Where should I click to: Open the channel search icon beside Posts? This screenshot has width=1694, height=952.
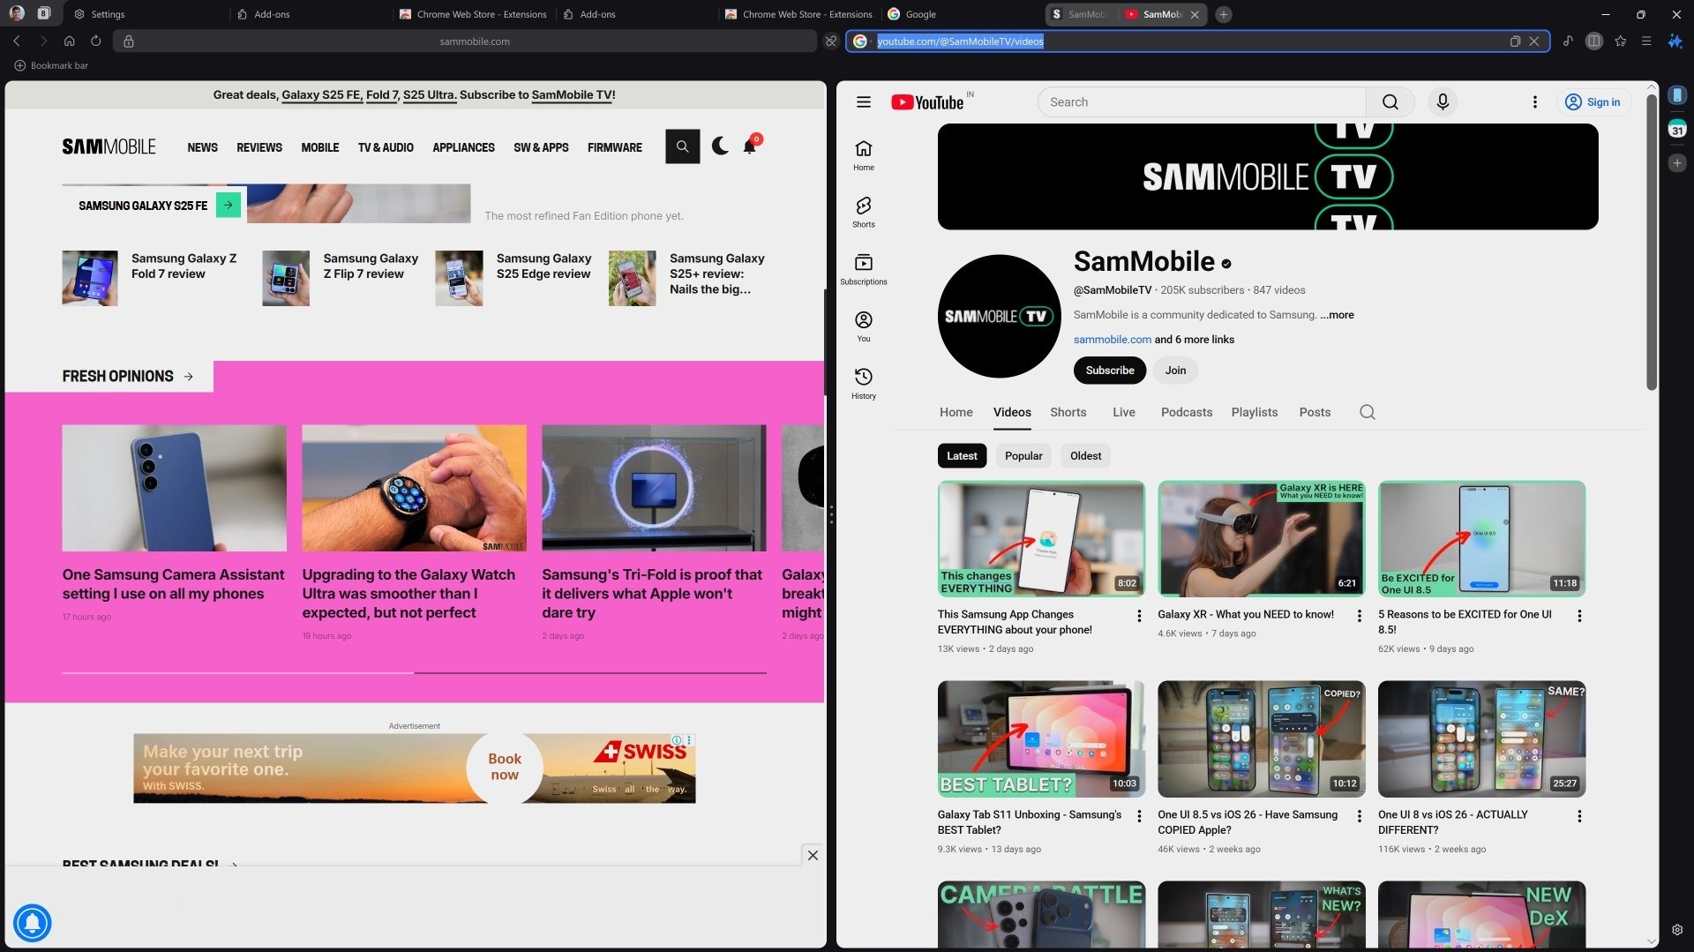tap(1367, 412)
